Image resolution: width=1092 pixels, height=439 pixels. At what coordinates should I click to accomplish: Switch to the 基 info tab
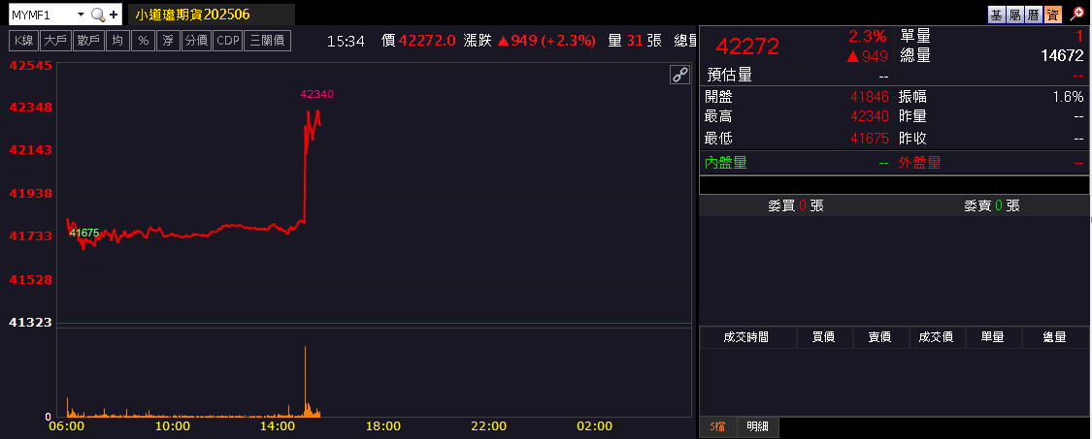[997, 15]
